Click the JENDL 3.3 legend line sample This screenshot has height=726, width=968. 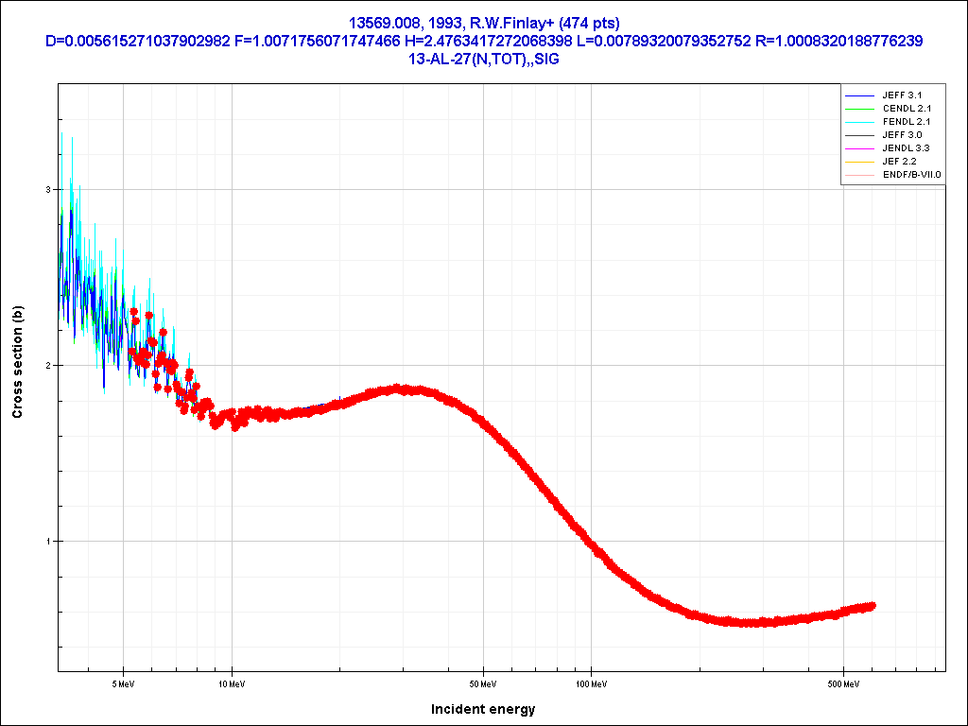[x=859, y=148]
